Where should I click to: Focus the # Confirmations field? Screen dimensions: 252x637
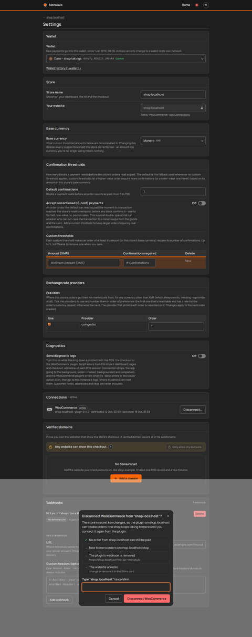click(140, 263)
